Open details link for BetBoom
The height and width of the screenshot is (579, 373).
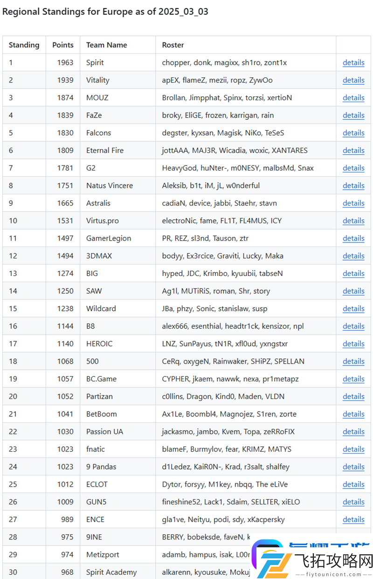tap(353, 414)
